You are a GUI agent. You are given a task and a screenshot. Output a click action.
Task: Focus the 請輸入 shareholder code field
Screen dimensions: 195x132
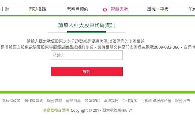coord(87,55)
